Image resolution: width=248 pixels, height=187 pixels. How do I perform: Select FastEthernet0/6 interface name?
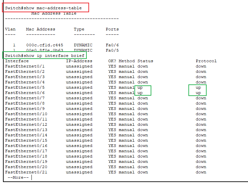point(25,93)
